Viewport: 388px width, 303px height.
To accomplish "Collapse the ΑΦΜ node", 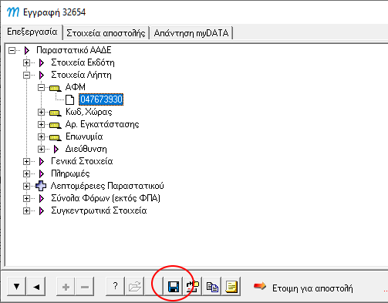I will pos(41,87).
